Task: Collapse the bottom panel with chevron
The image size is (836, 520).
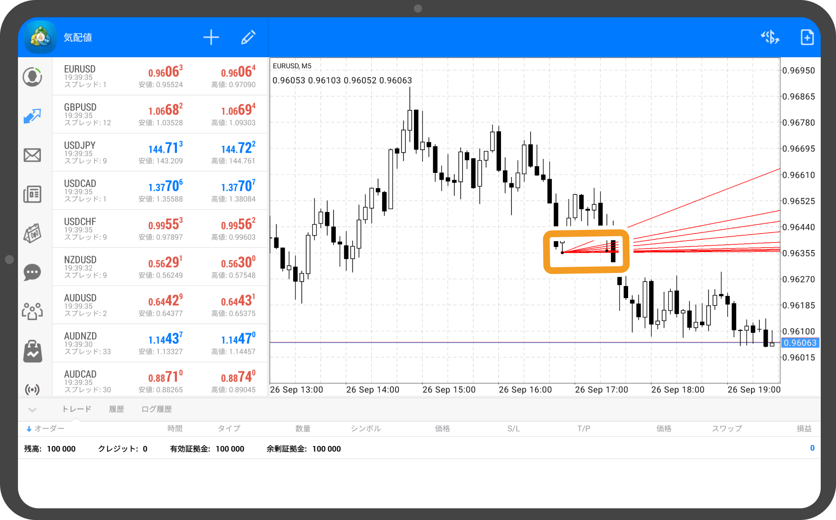Action: pyautogui.click(x=32, y=410)
